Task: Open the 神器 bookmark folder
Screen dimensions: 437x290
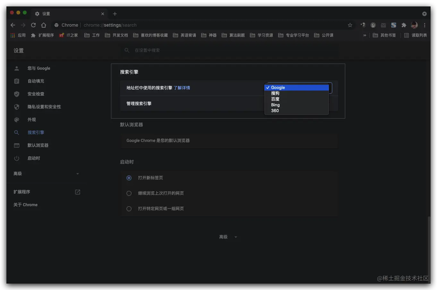Action: pyautogui.click(x=209, y=35)
